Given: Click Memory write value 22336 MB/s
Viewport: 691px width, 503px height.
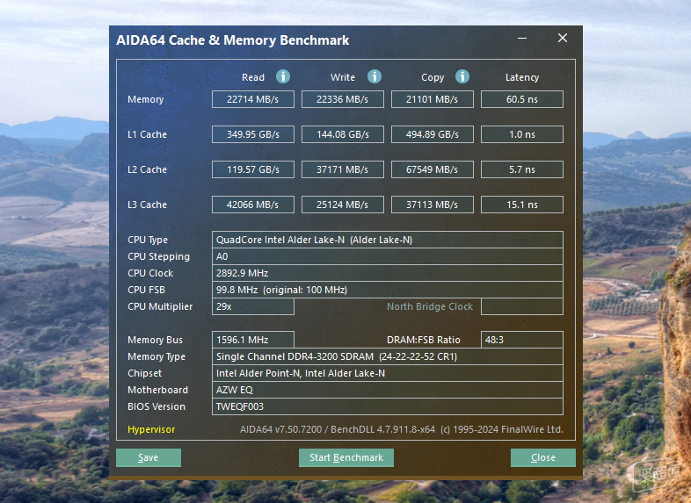Looking at the screenshot, I should coord(342,99).
